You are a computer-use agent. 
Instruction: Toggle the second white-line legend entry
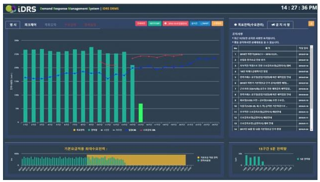(117, 130)
